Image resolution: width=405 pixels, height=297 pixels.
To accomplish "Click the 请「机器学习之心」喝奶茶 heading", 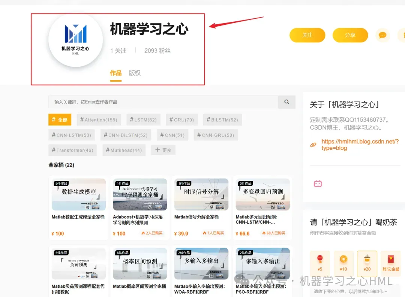I will pyautogui.click(x=354, y=222).
